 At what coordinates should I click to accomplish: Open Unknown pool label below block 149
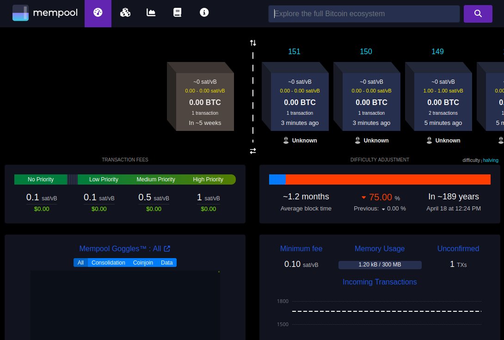(x=448, y=141)
